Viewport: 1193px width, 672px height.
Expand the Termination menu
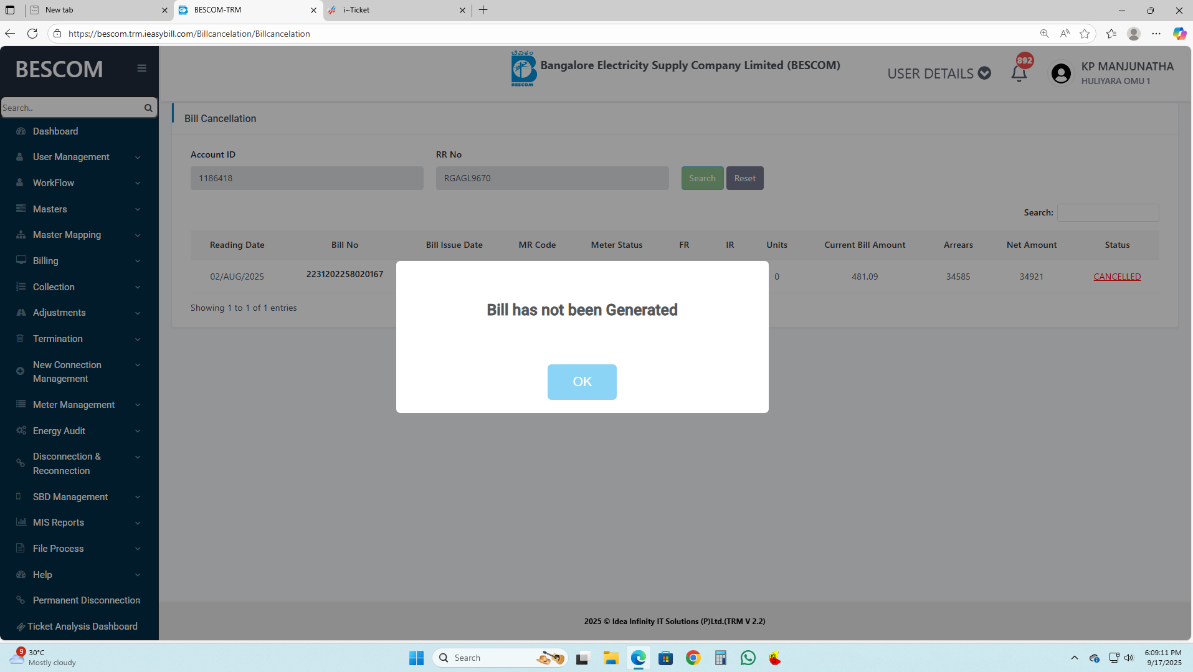[x=79, y=339]
